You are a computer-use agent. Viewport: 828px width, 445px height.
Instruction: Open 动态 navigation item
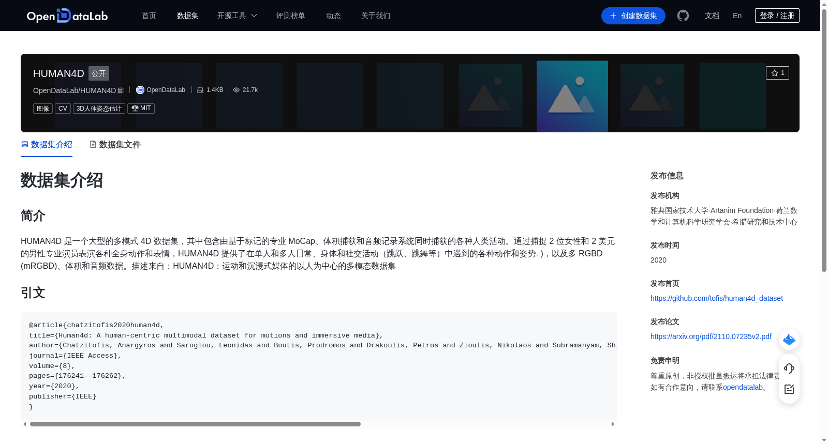click(x=333, y=16)
